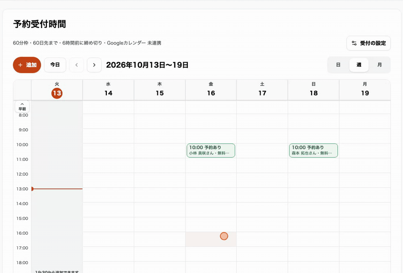Open 受付の設定 settings
The image size is (403, 273).
coord(369,43)
